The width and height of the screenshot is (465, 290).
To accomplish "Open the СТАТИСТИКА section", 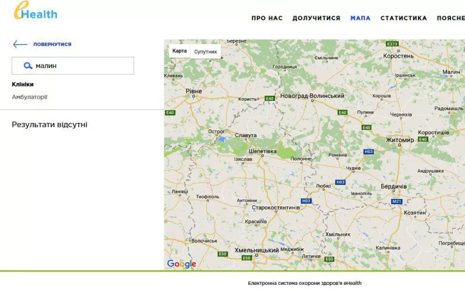I will 403,18.
